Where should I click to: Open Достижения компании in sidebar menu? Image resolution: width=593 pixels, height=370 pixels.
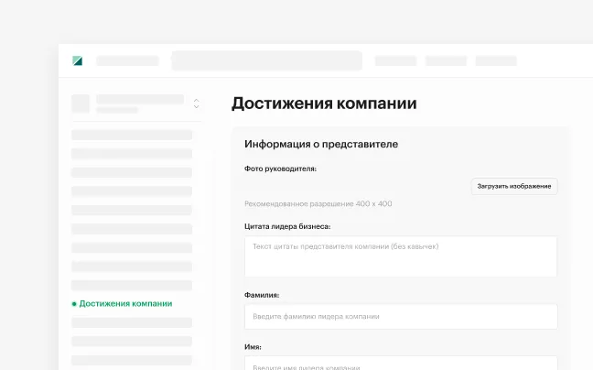tap(125, 303)
